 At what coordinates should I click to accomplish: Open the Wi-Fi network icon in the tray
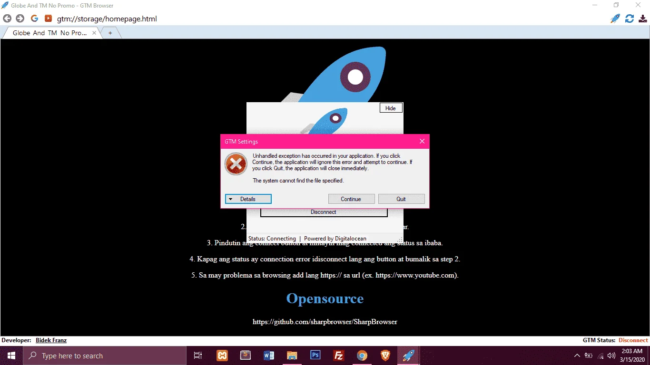point(601,355)
